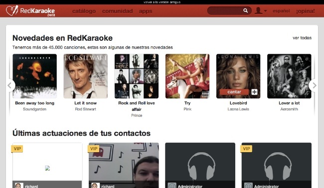Open Aerosmith album cover thumbnail
The image size is (324, 188).
coord(289,76)
